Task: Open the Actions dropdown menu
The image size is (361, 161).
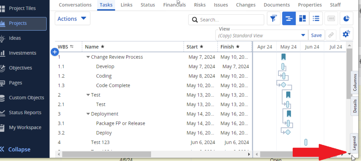Action: 72,19
